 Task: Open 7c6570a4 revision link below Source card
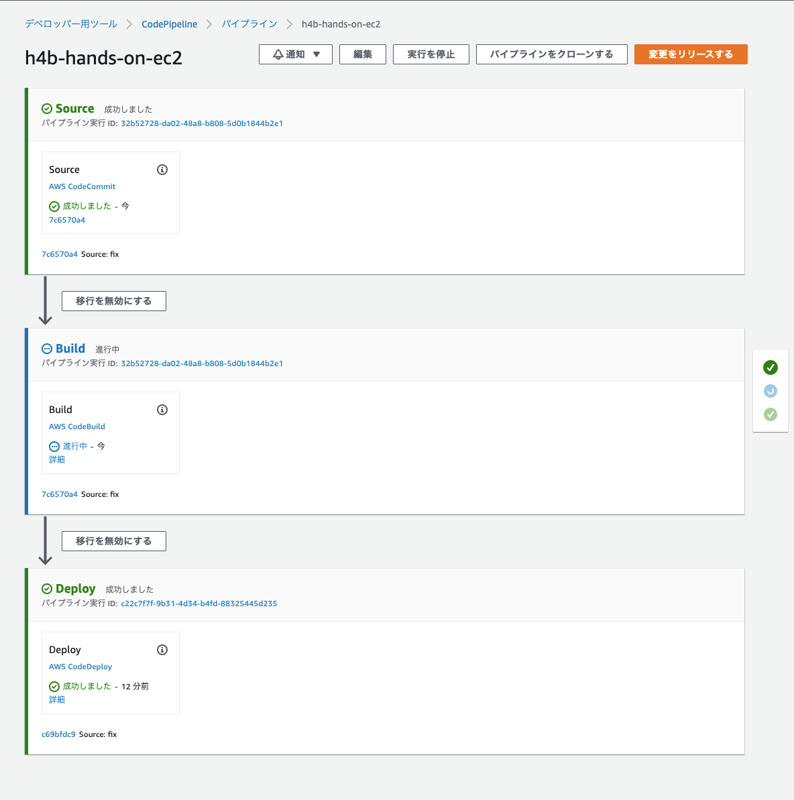point(60,254)
